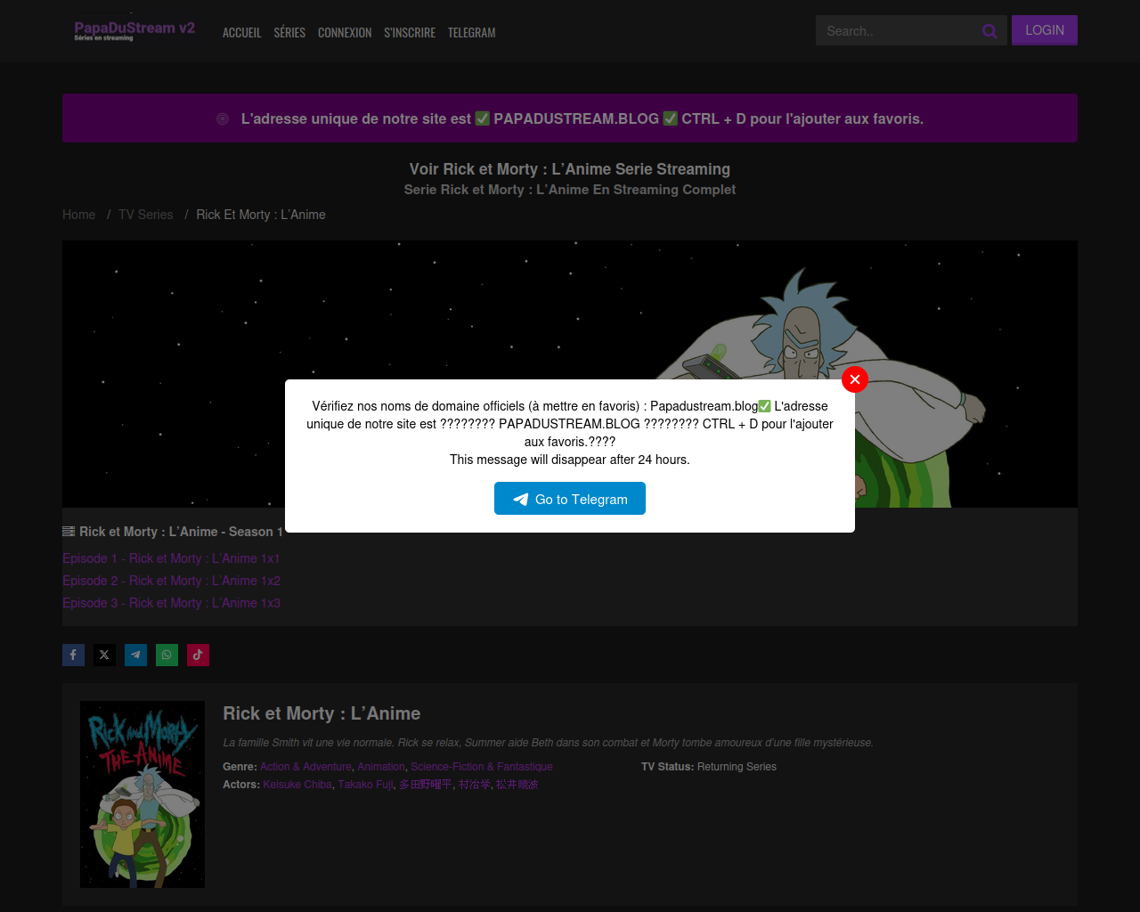Image resolution: width=1140 pixels, height=912 pixels.
Task: Open the S'INSCRIRE menu item
Action: [410, 32]
